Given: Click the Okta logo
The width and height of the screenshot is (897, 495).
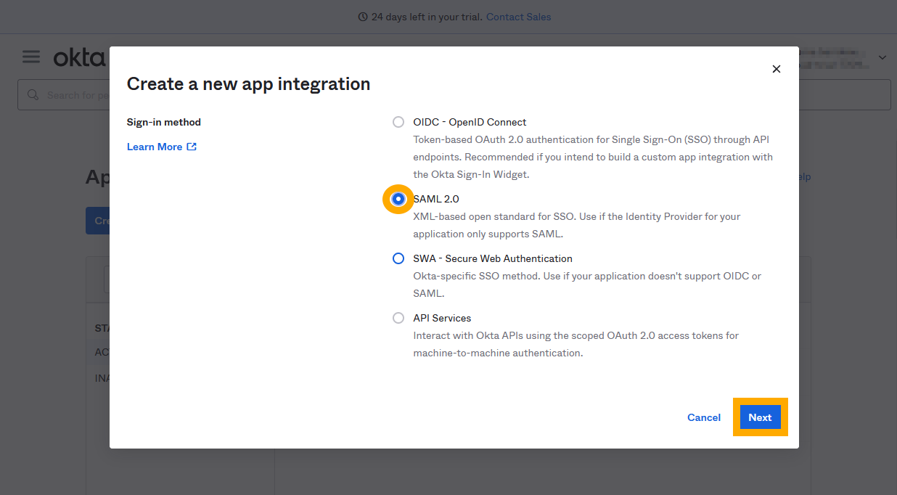Looking at the screenshot, I should tap(79, 57).
